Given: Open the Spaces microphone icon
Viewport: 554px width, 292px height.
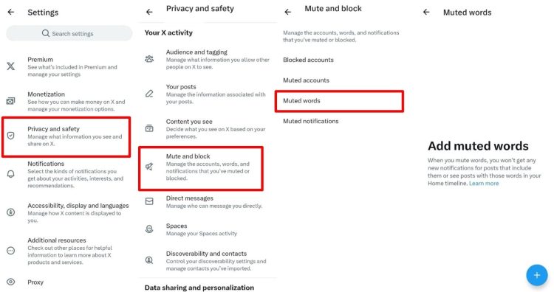Looking at the screenshot, I should click(149, 229).
